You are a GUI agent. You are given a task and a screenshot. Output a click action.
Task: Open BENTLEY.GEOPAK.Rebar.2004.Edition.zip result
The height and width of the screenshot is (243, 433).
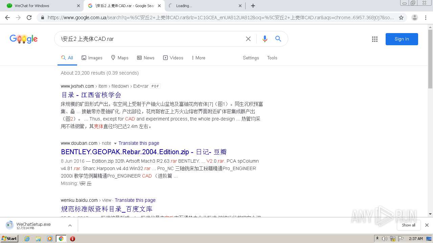(x=144, y=152)
